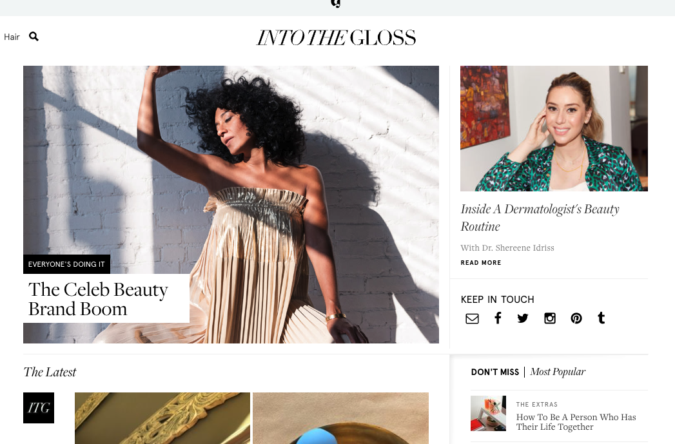Open How To Be A Person article link
The height and width of the screenshot is (444, 675).
(x=576, y=422)
